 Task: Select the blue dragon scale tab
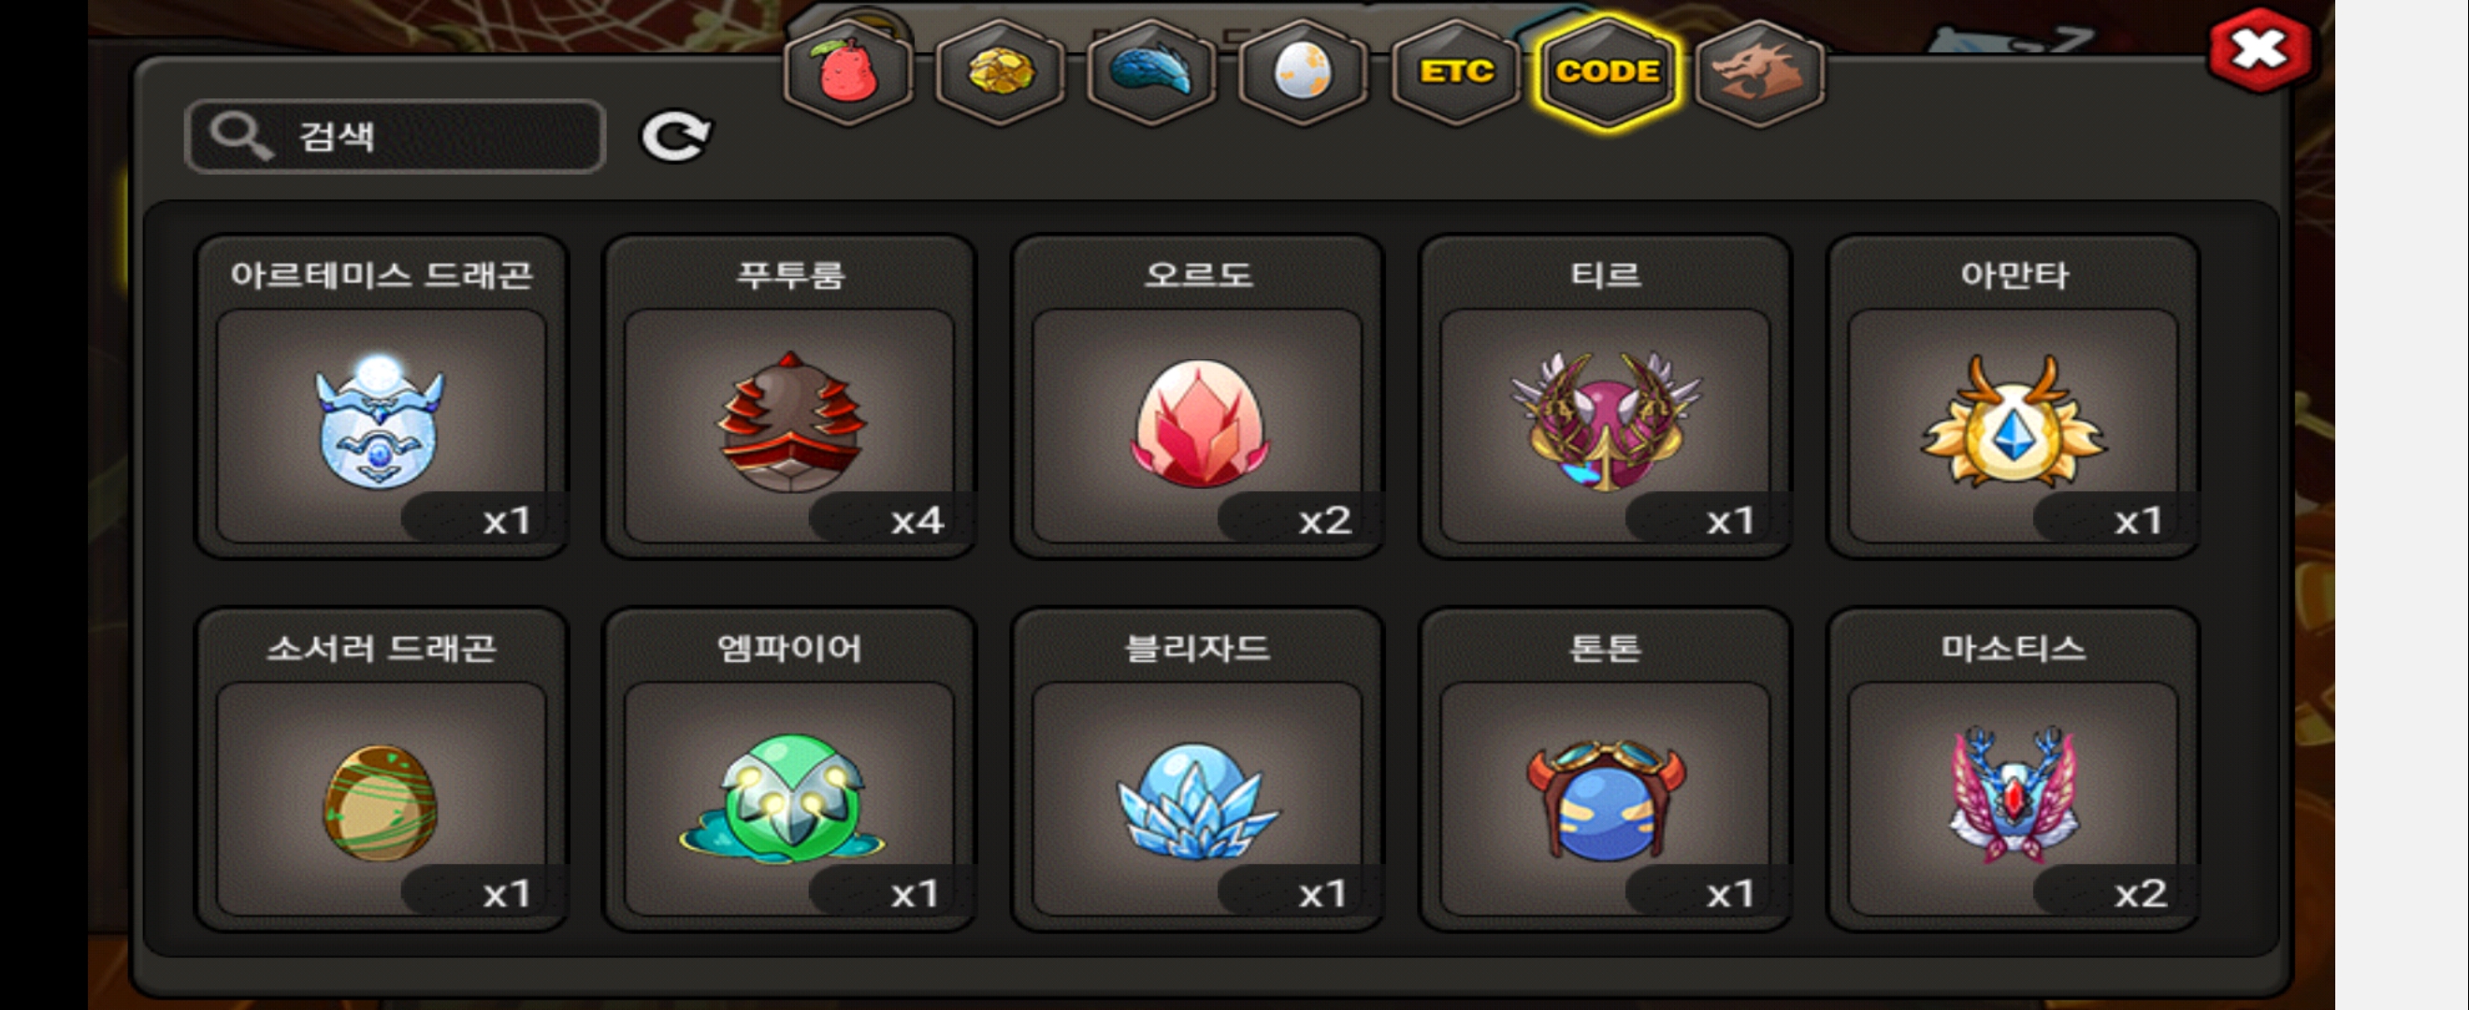coord(1151,72)
